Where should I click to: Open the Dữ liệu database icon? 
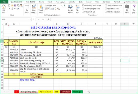click(127, 7)
